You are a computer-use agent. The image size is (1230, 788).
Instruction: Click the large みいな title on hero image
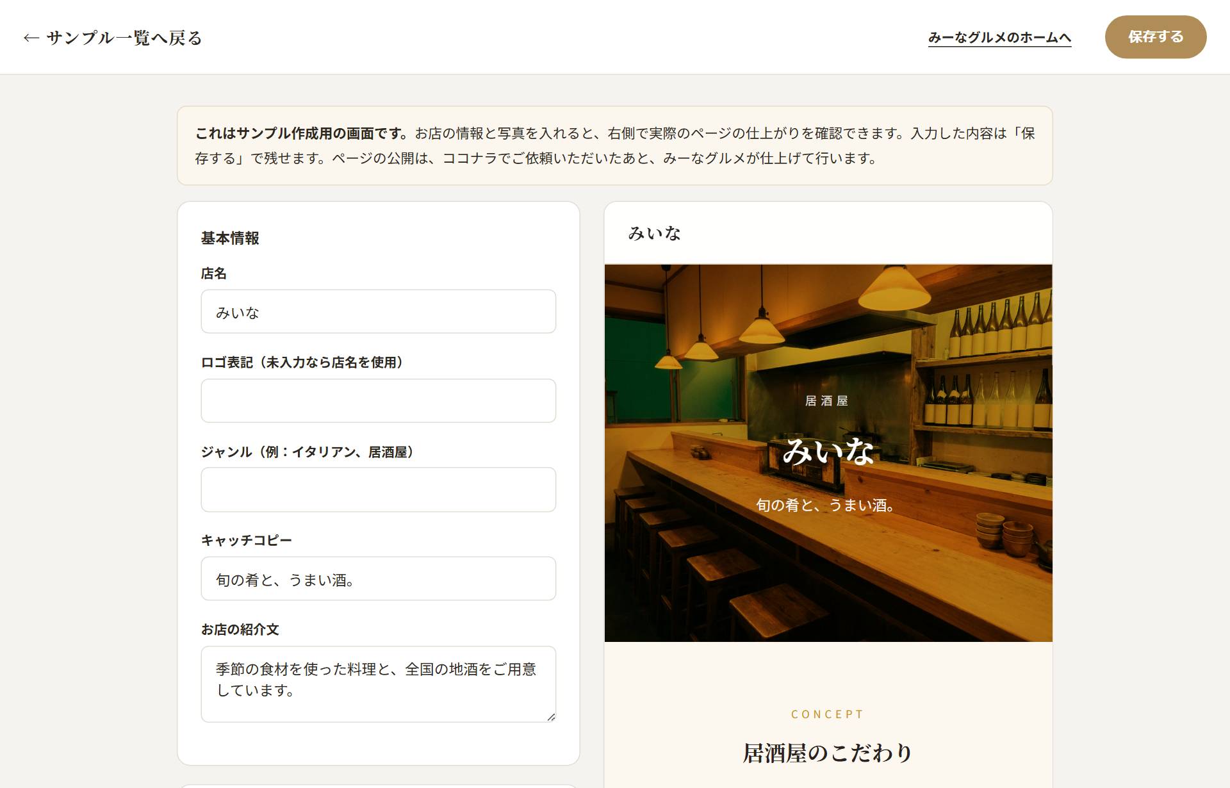point(828,452)
